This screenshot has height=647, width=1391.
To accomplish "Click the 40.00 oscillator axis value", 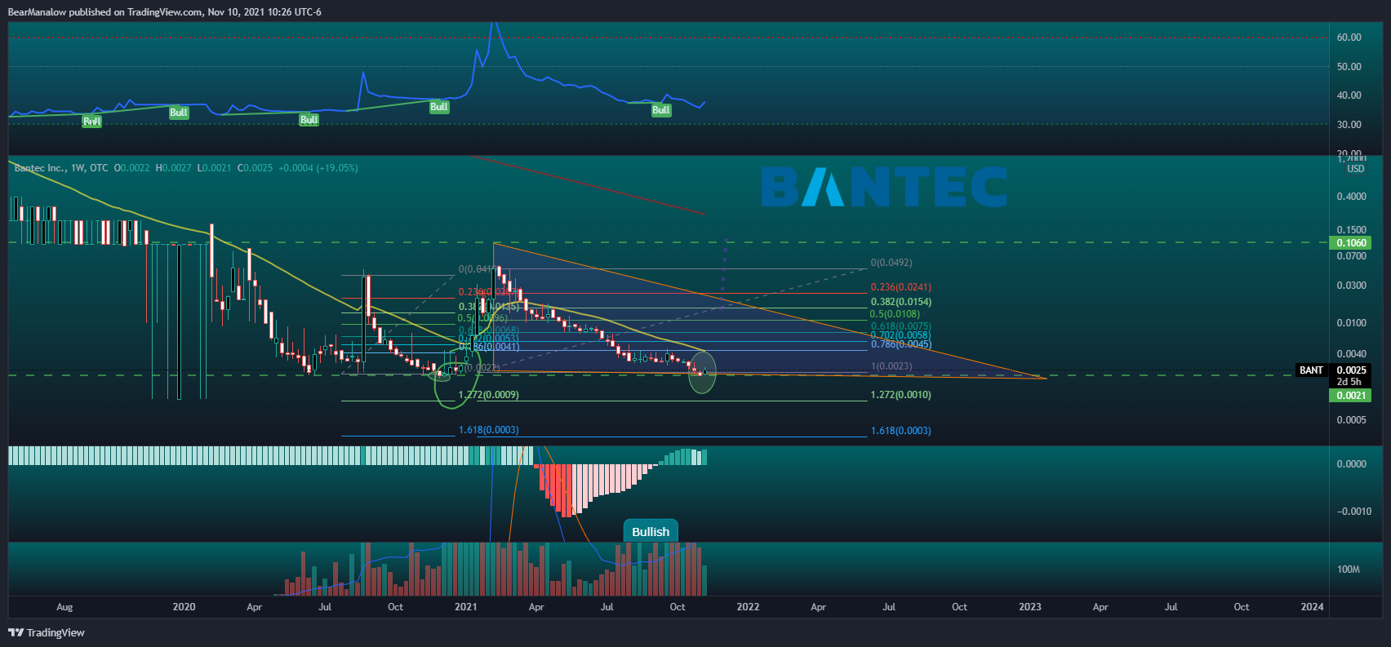I will [1349, 95].
